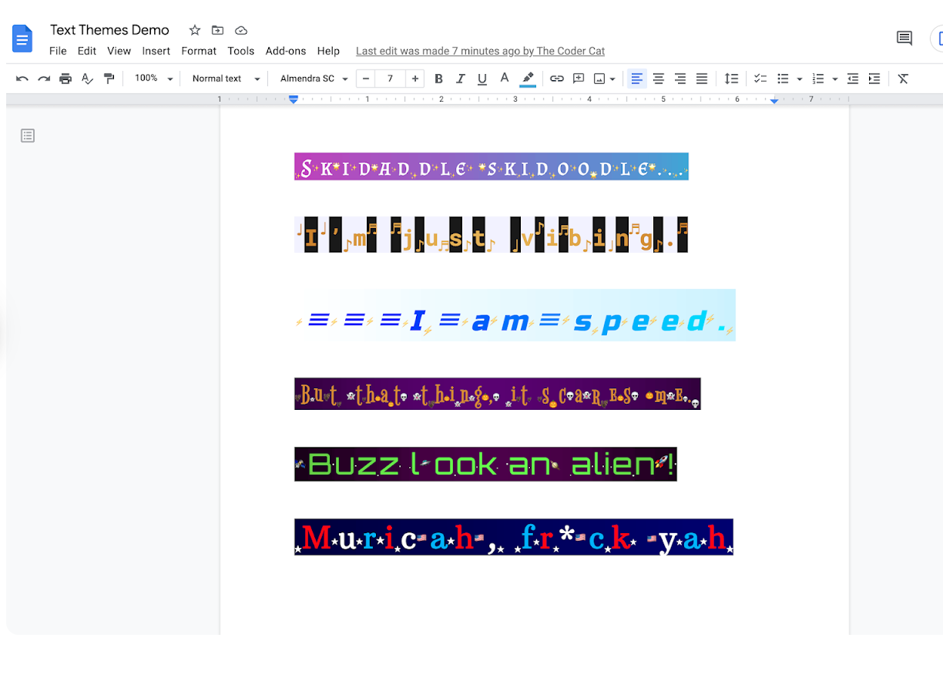The image size is (943, 678).
Task: Open the Add-ons menu
Action: [x=286, y=51]
